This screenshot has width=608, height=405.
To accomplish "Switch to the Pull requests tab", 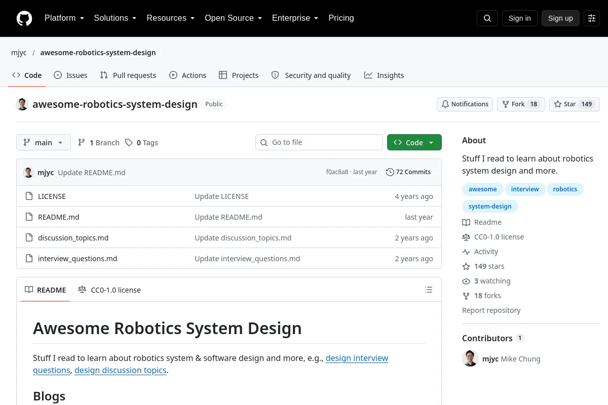I will pyautogui.click(x=128, y=75).
